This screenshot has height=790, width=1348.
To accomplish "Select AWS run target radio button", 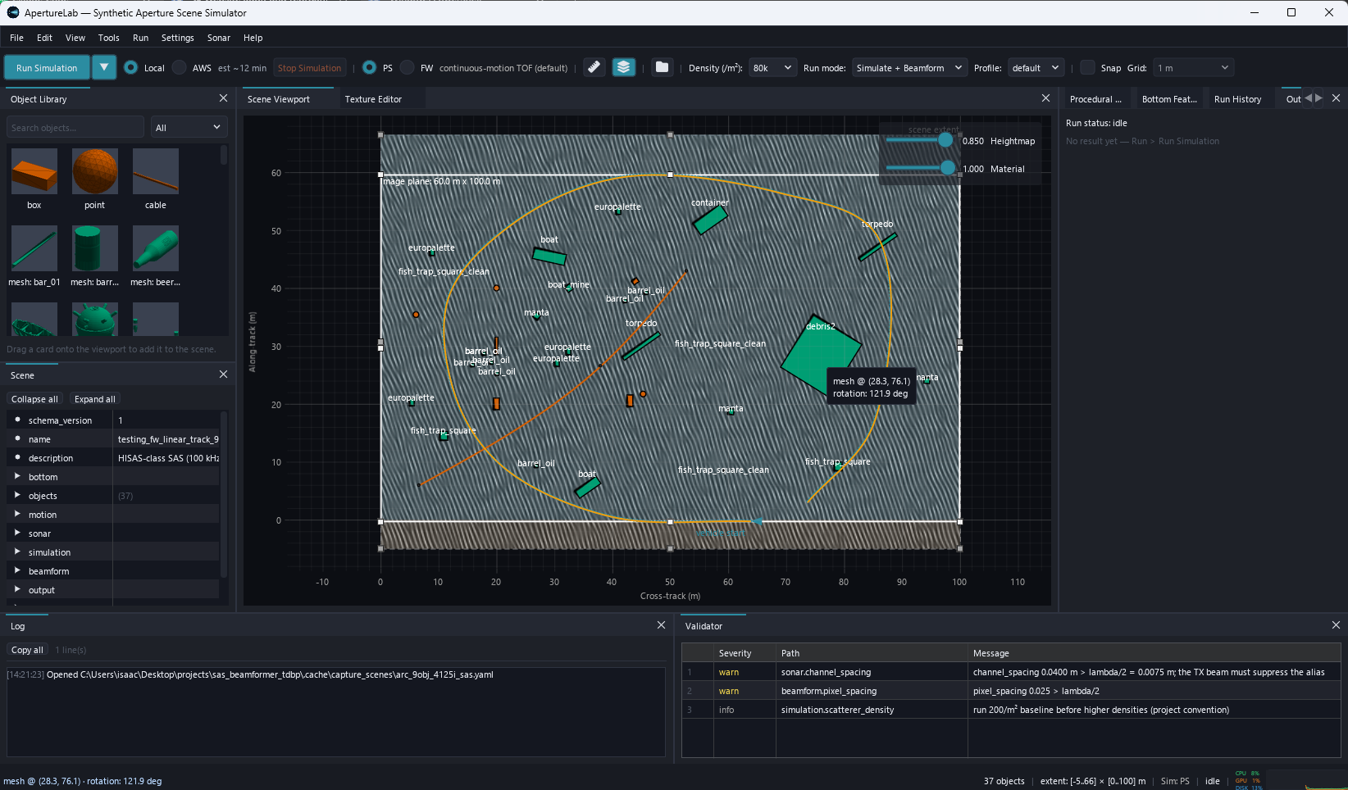I will pos(180,68).
